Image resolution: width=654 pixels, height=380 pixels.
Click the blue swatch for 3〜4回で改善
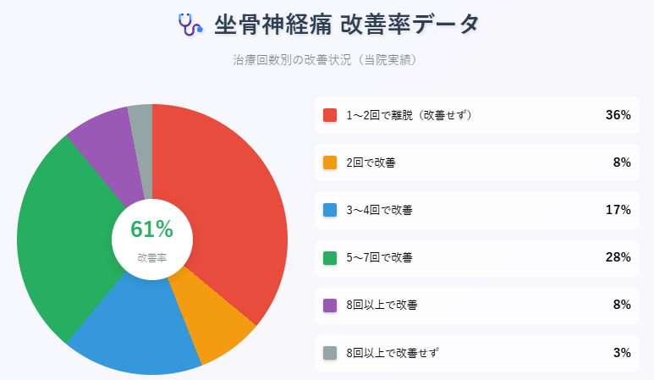330,210
